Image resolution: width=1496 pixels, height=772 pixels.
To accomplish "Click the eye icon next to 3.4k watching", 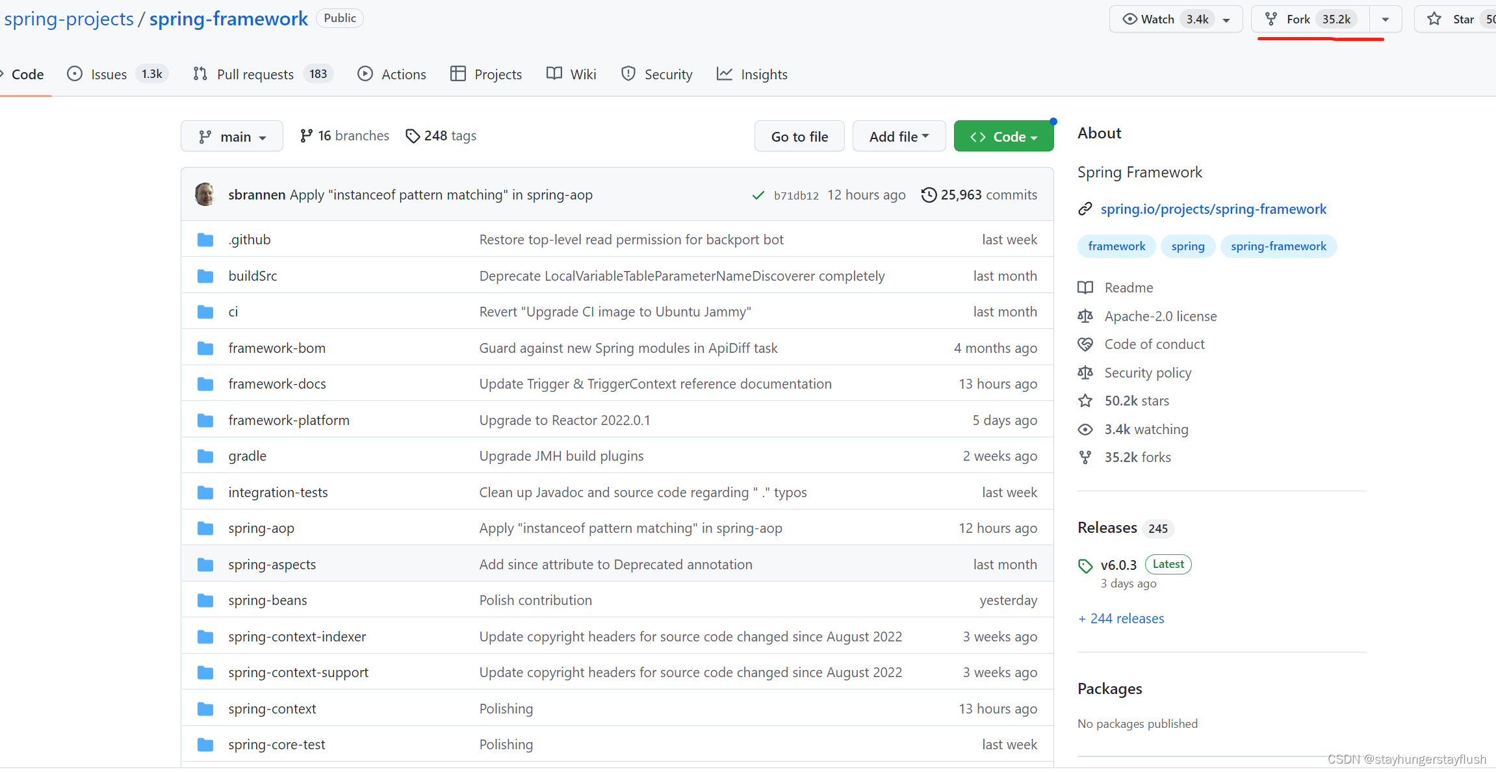I will click(1085, 430).
